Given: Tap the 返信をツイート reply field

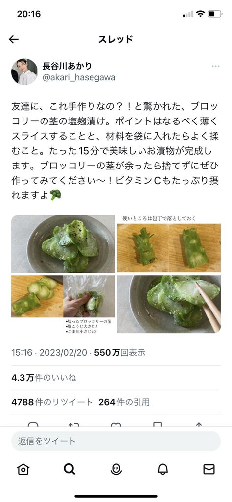Looking at the screenshot, I should (x=116, y=441).
